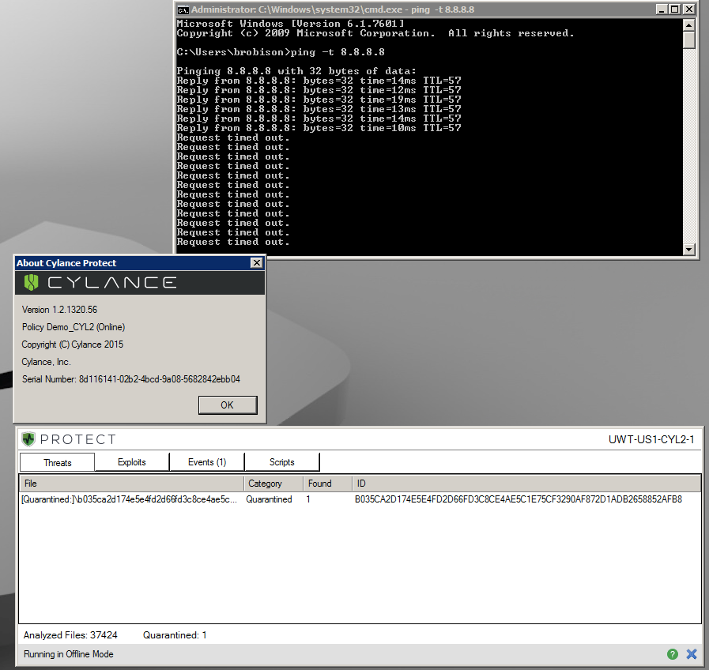The image size is (709, 670).
Task: Click the Microsoft Windows version line in cmd
Action: 290,24
